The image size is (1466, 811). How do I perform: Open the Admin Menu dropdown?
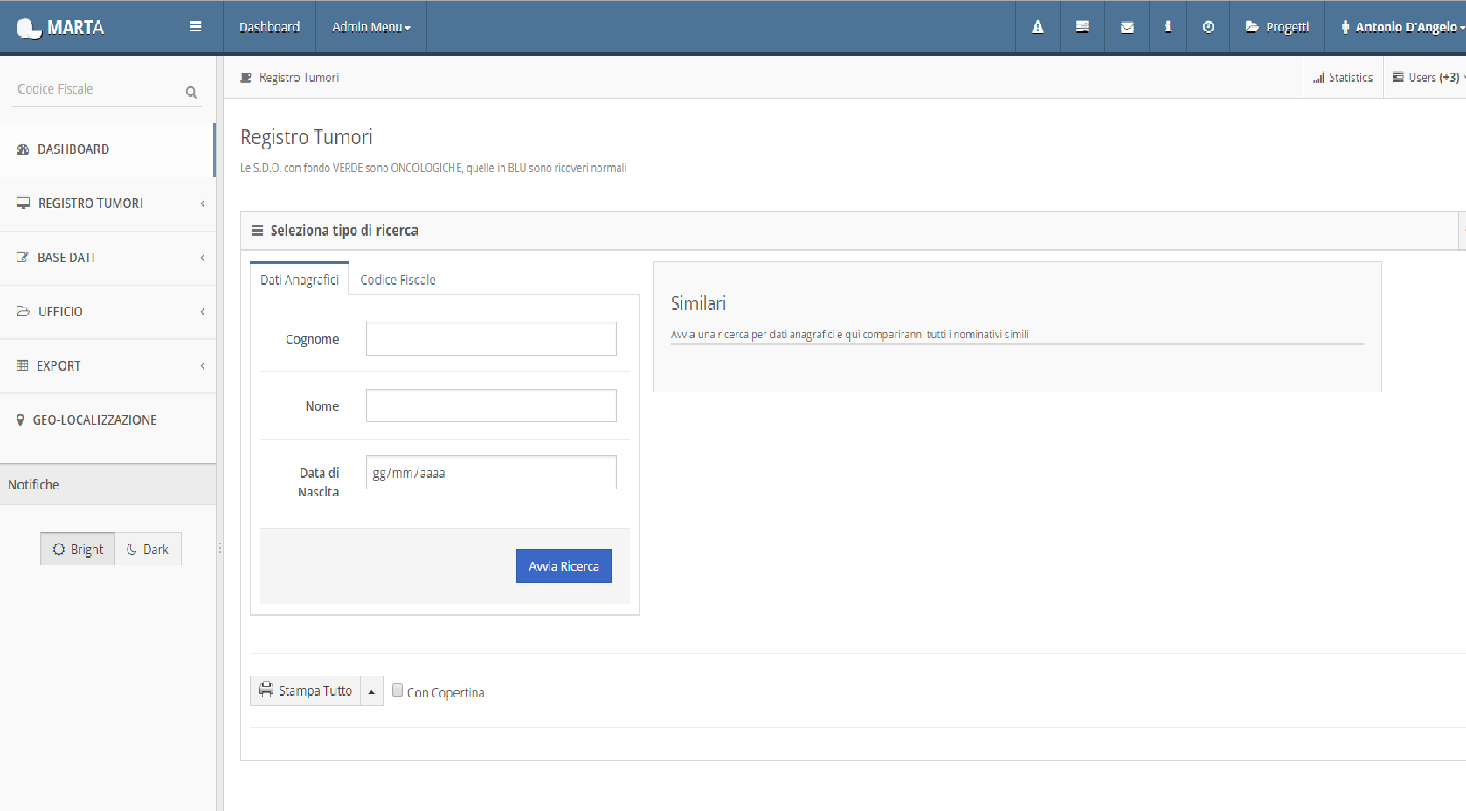pos(370,26)
